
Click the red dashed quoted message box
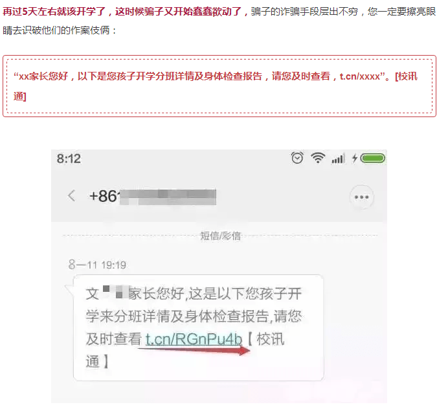pyautogui.click(x=219, y=86)
